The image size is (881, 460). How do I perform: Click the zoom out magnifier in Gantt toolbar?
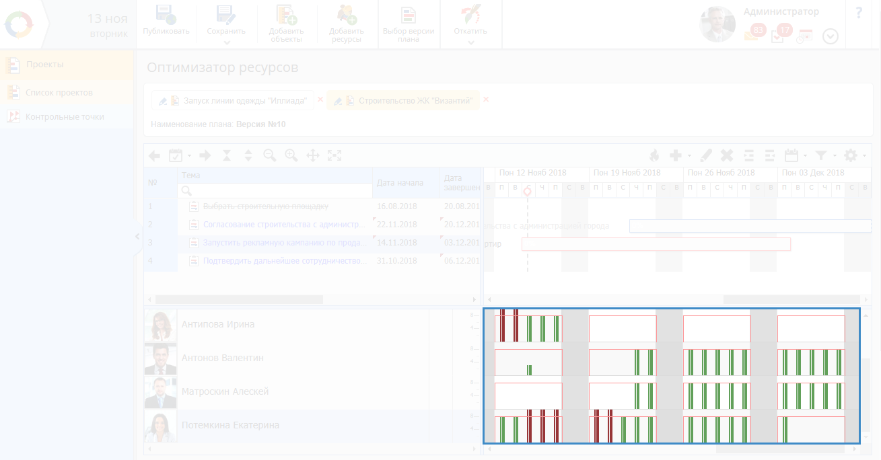[270, 155]
